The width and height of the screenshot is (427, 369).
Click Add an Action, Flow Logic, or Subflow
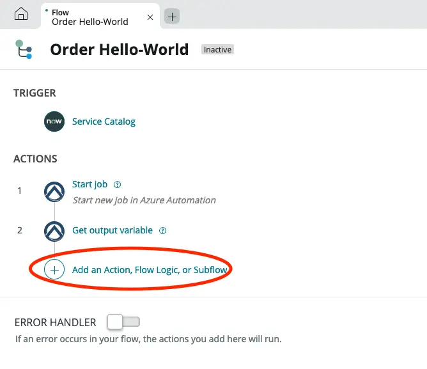(x=150, y=270)
